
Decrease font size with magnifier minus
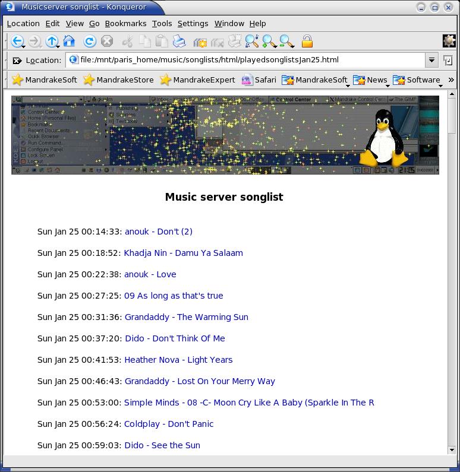point(286,41)
